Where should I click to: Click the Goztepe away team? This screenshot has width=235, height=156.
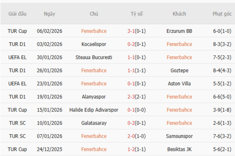(x=179, y=70)
